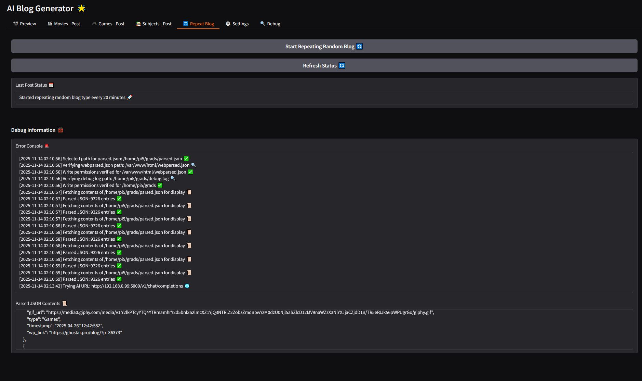Image resolution: width=642 pixels, height=381 pixels.
Task: Click the refresh icon on Refresh Status button
Action: click(x=342, y=66)
